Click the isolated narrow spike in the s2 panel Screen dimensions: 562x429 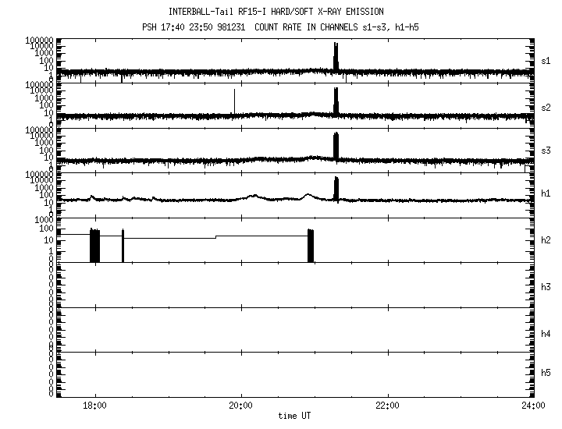tap(234, 100)
